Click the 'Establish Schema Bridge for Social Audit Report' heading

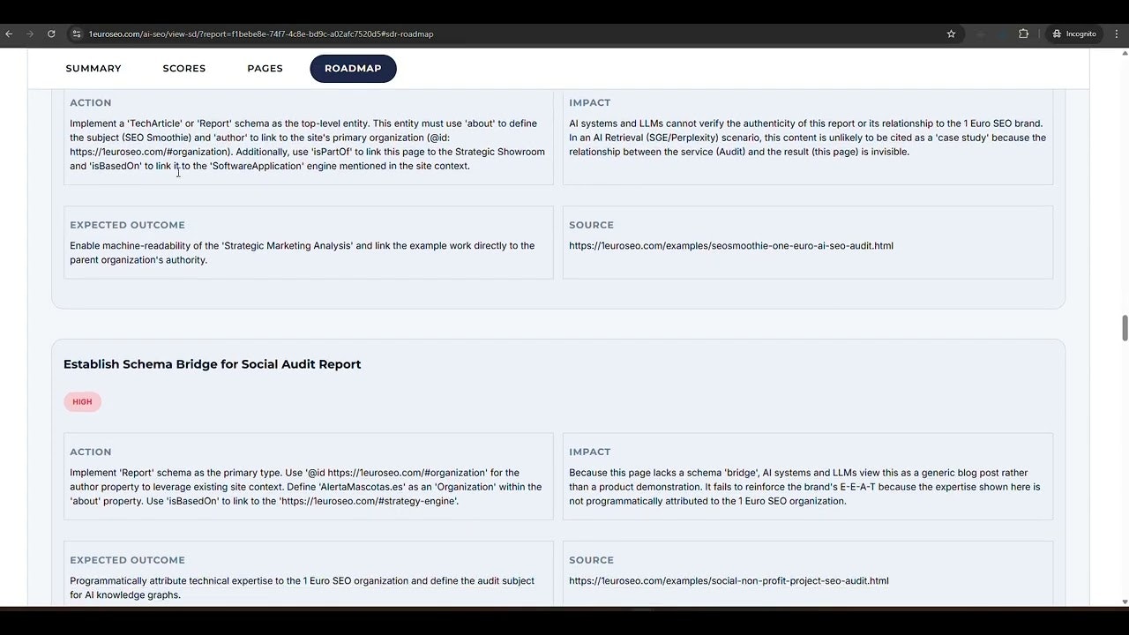[212, 364]
